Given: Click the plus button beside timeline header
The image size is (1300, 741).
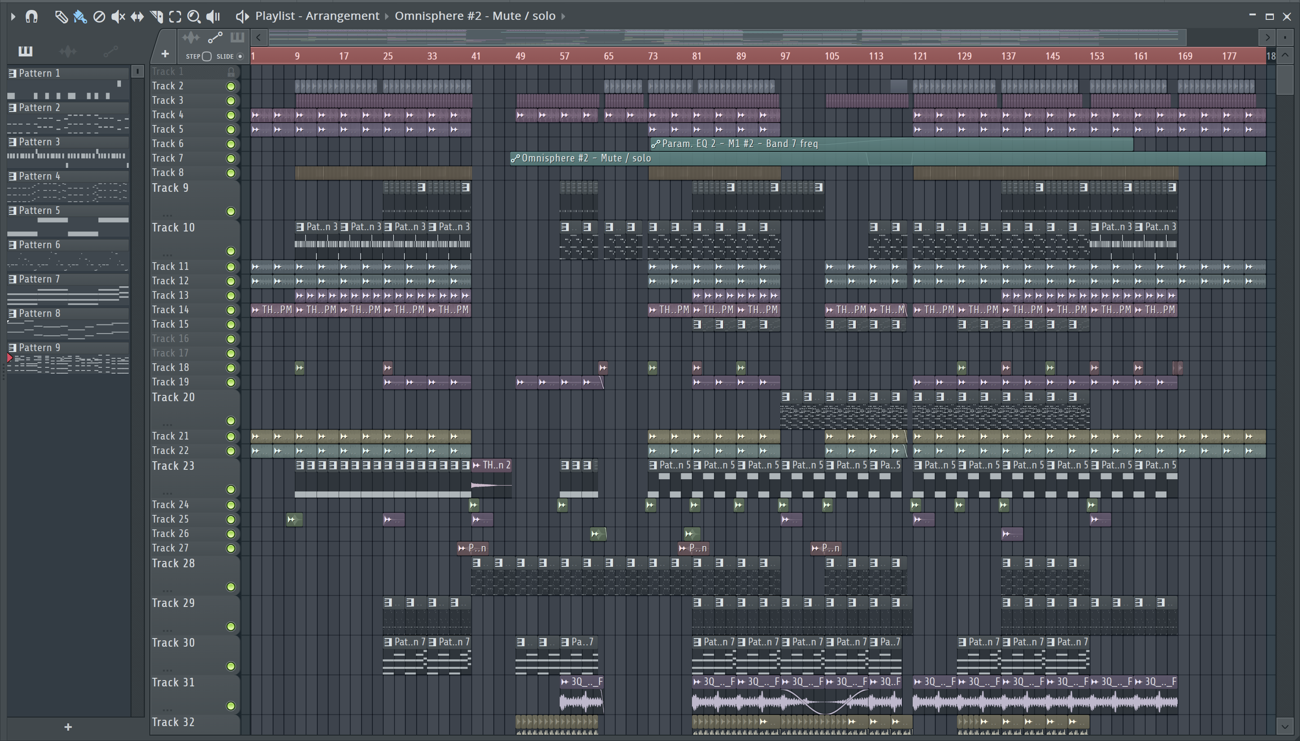Looking at the screenshot, I should click(165, 53).
